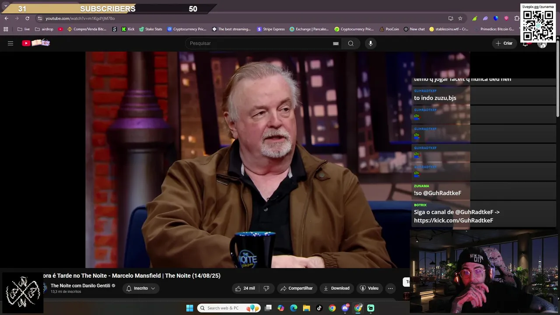Open TikTok from the taskbar

(319, 308)
